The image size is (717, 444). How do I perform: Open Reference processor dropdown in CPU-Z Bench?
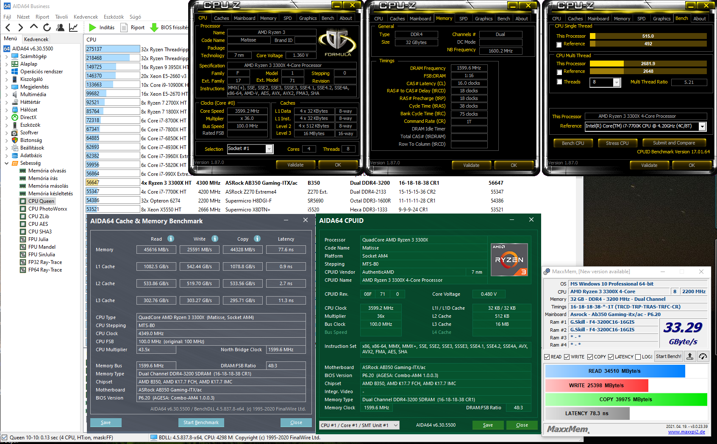(x=702, y=126)
